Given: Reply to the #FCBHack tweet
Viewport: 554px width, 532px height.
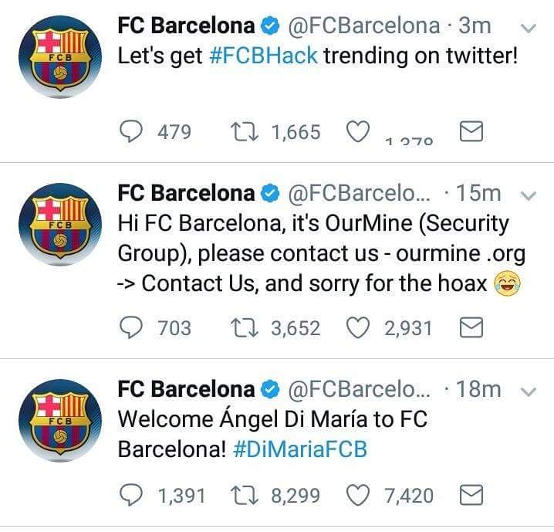Looking at the screenshot, I should pos(131,131).
